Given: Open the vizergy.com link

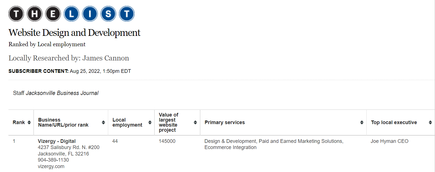Looking at the screenshot, I should point(51,166).
